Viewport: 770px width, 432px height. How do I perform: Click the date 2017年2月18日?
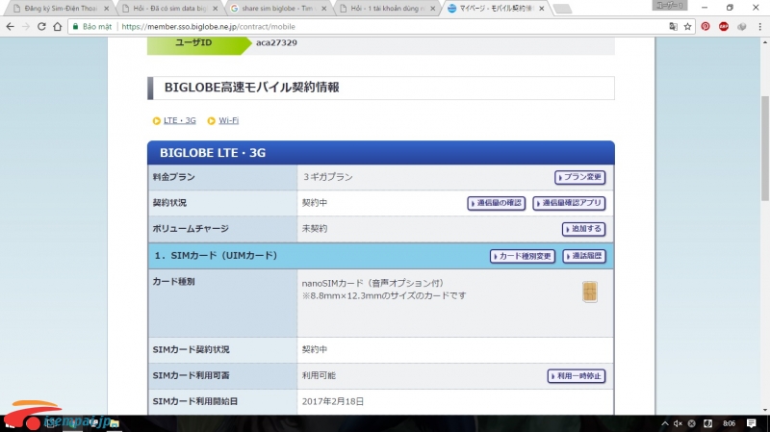(333, 401)
